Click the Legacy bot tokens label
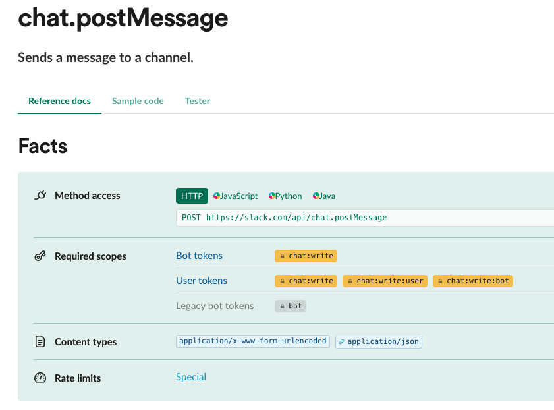 click(215, 306)
